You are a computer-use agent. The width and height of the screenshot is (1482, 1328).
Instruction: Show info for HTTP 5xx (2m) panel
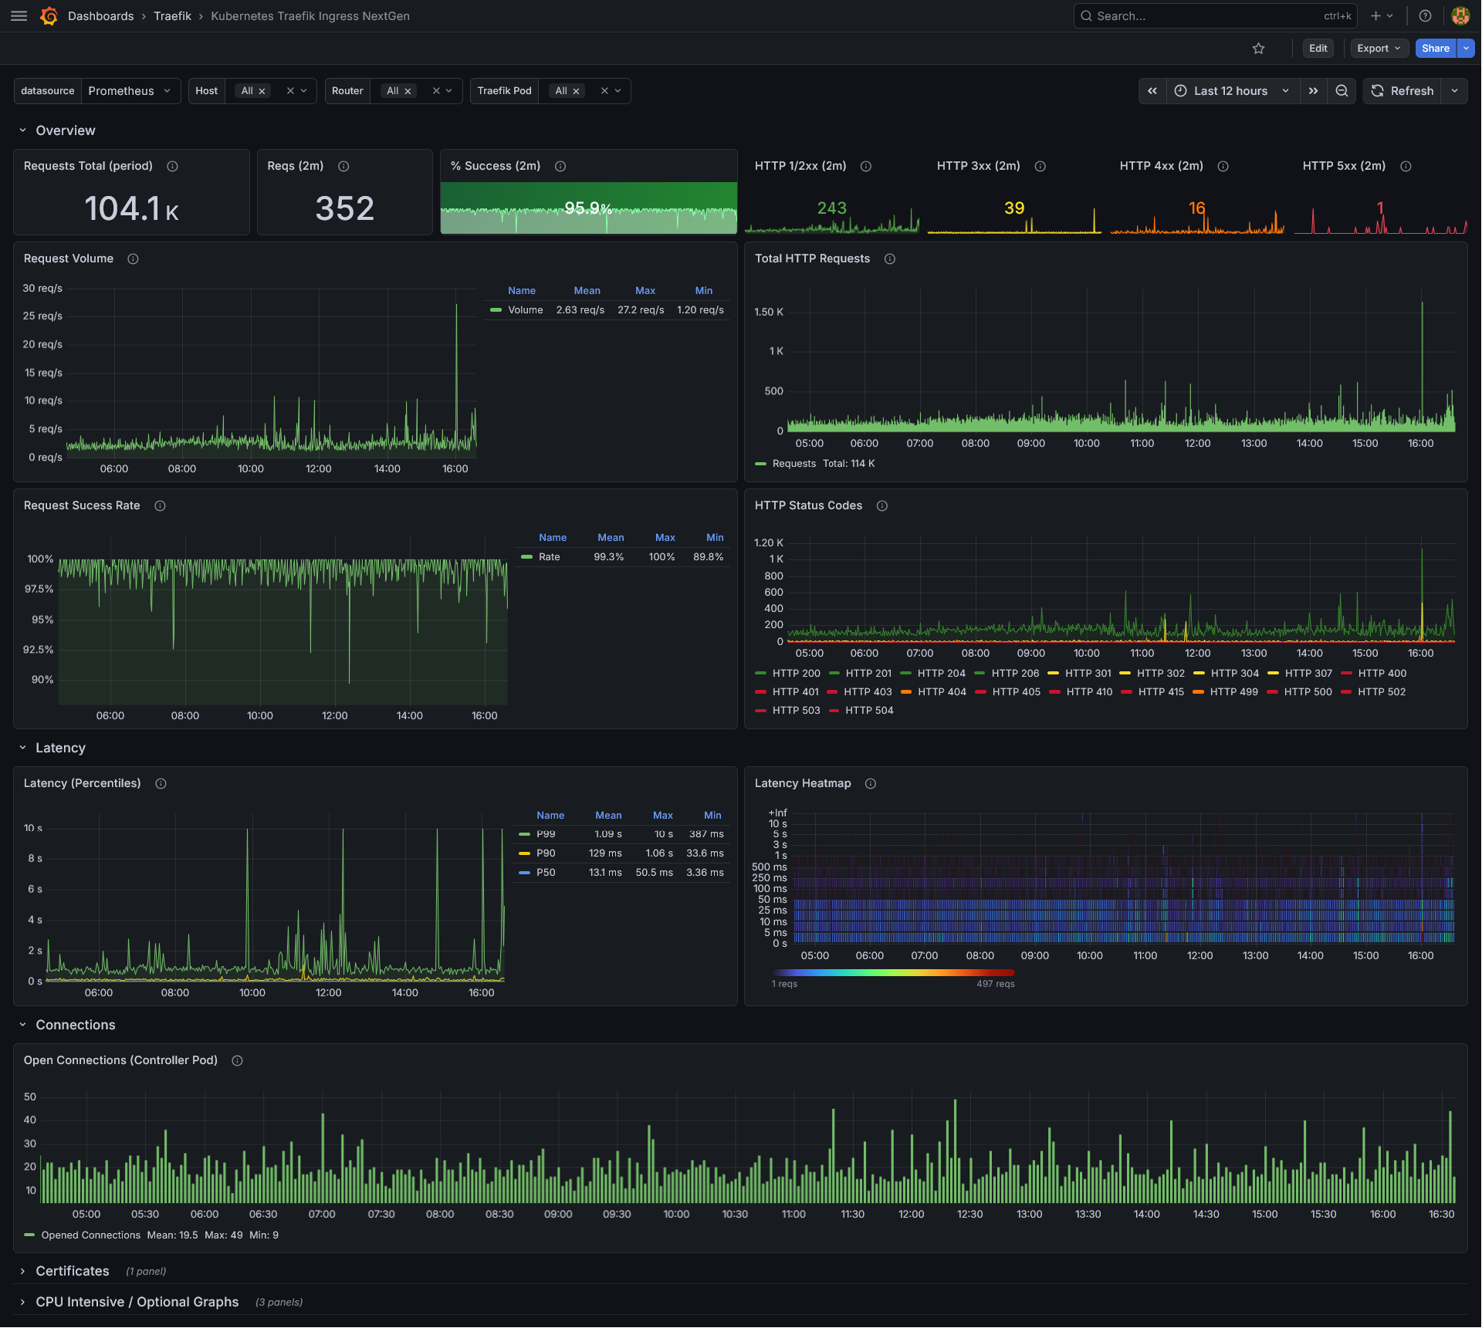pos(1406,166)
